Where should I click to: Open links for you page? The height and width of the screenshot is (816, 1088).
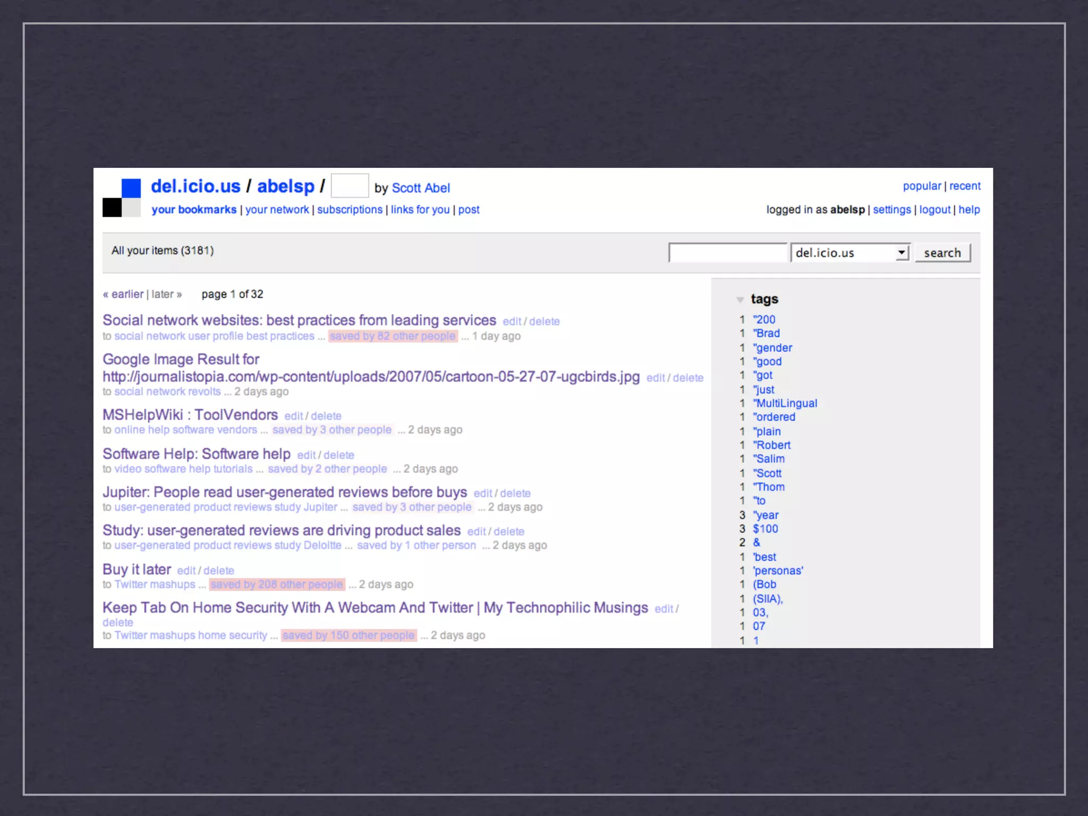420,210
